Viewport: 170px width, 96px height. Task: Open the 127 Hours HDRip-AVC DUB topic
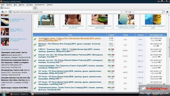[x=70, y=72]
